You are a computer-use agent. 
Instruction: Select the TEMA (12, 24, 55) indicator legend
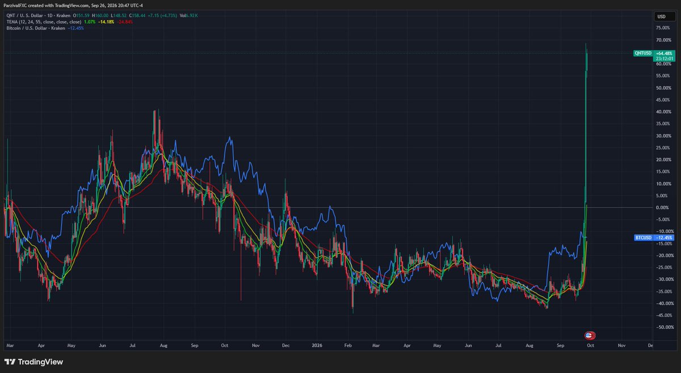(44, 22)
